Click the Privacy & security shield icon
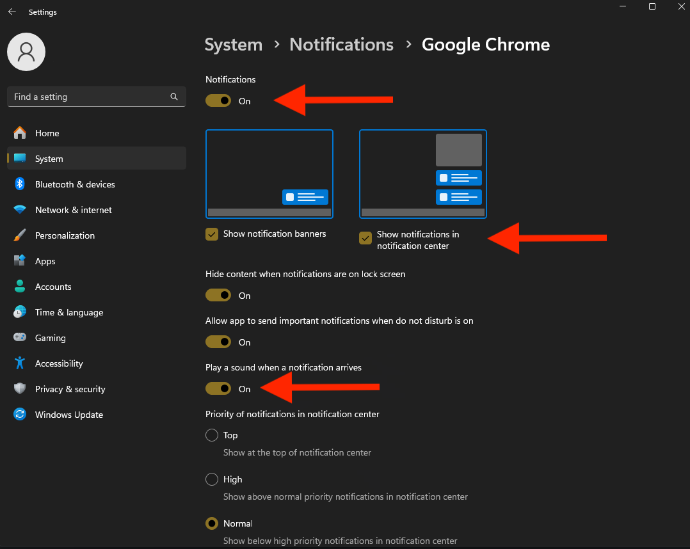This screenshot has height=549, width=690. point(20,388)
